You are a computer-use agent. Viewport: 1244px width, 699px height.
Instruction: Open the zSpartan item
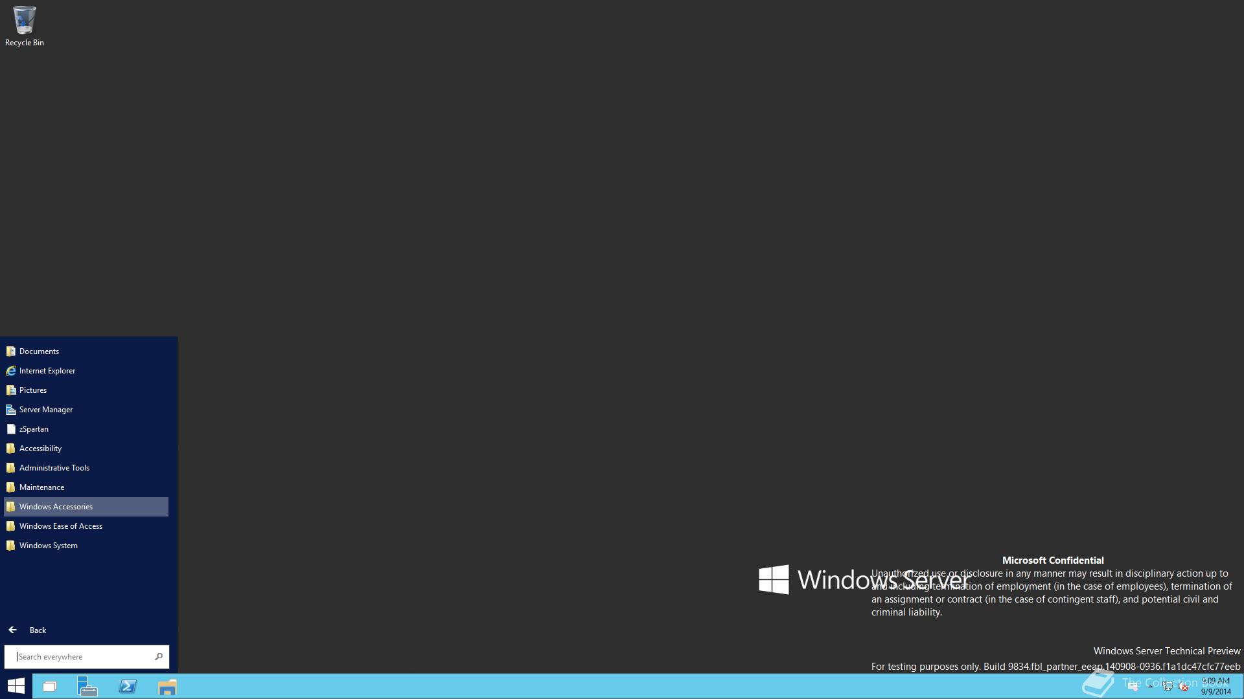(86, 429)
